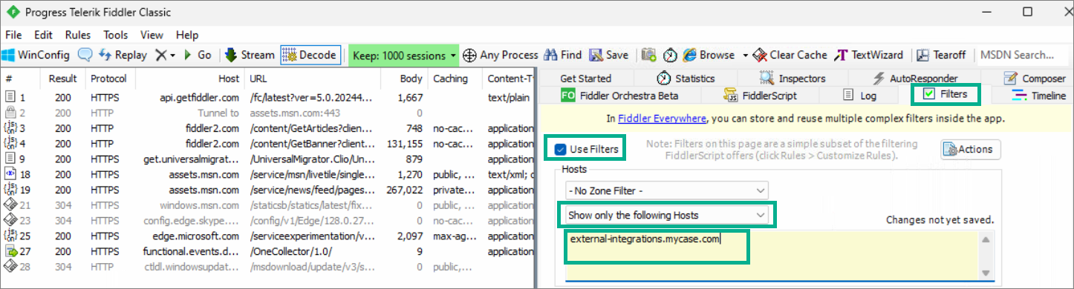1074x289 pixels.
Task: Click the POST arrow icon for session 27
Action: [x=10, y=251]
